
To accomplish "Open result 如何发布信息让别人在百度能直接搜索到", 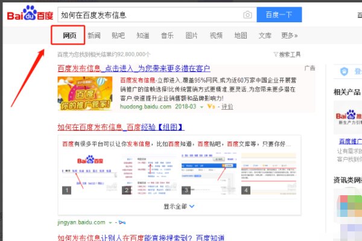I will [141, 237].
